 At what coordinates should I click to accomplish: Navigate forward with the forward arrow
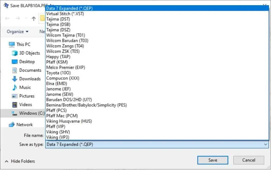18,18
